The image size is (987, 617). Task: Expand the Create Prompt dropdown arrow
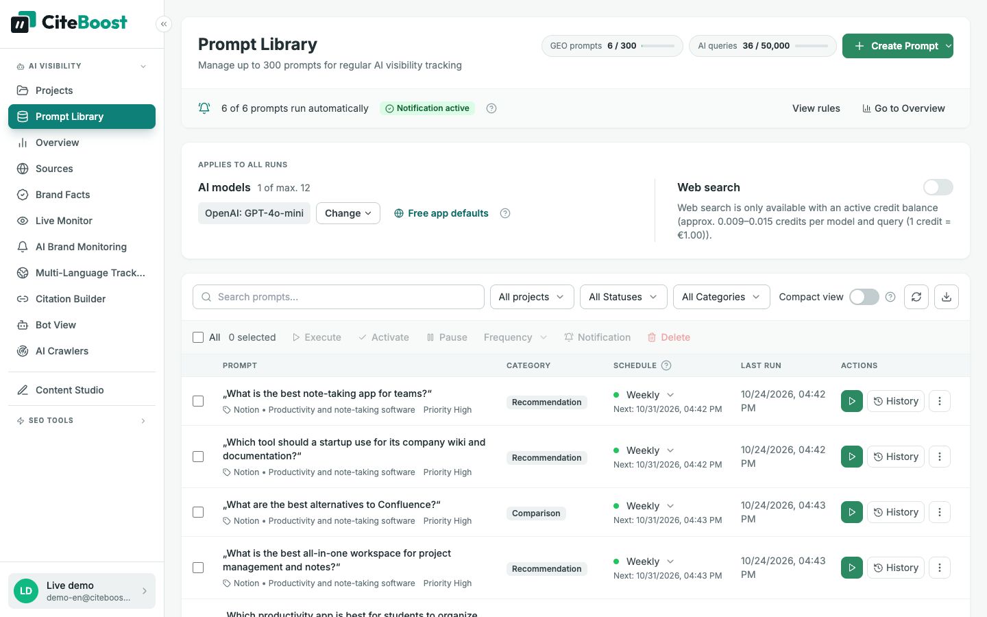[x=949, y=46]
